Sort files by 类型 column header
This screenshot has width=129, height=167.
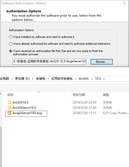(106, 95)
